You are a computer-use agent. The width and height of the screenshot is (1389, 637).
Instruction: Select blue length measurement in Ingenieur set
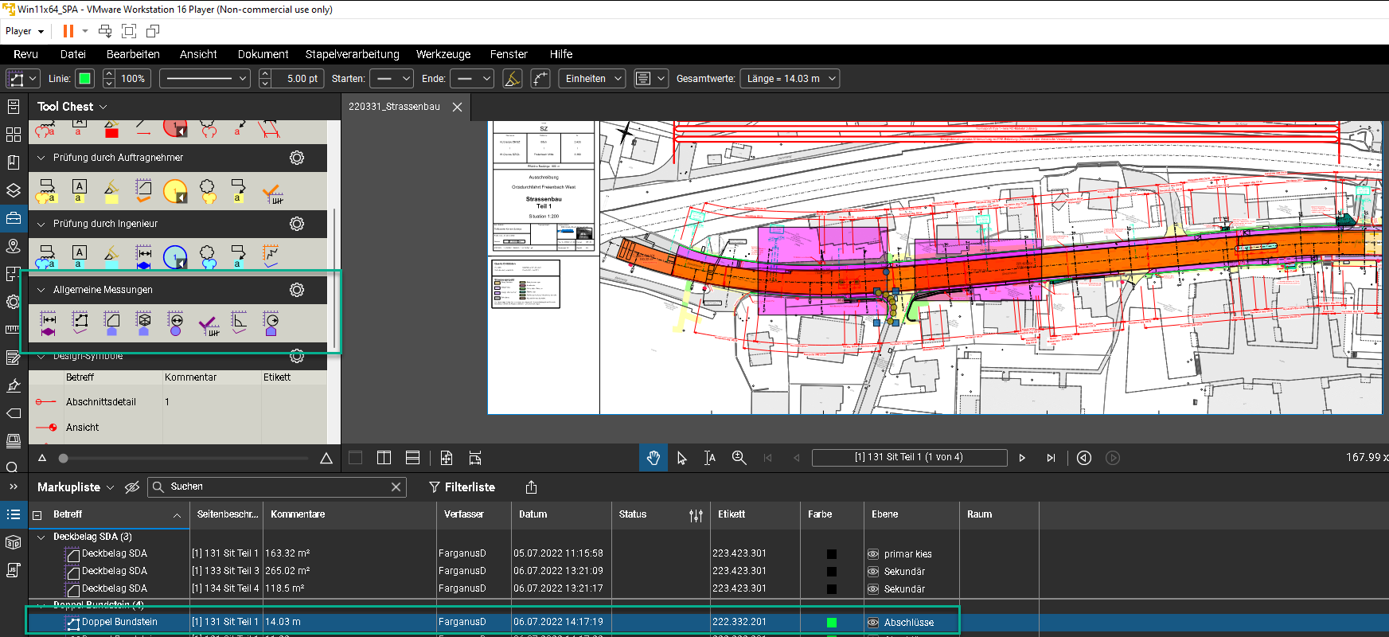pyautogui.click(x=144, y=256)
